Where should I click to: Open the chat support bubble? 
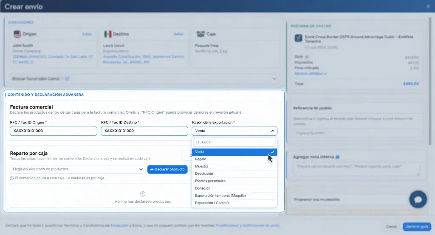[418, 199]
